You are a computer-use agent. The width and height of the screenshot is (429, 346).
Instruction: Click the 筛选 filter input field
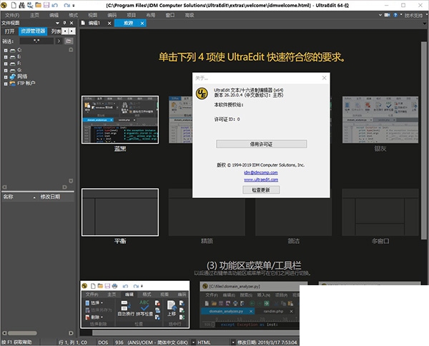[36, 41]
